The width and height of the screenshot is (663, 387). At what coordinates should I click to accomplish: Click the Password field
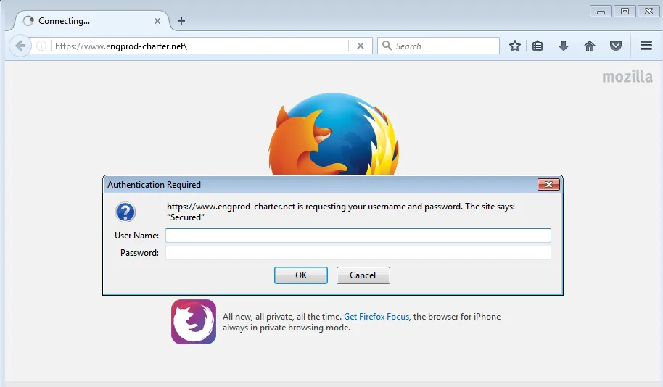point(358,253)
